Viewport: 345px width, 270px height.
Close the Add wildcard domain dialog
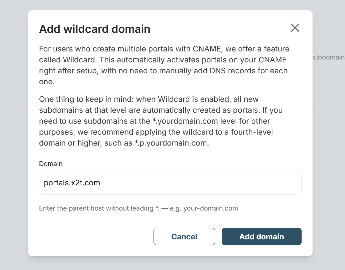coord(295,28)
